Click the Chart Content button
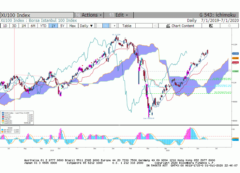This screenshot has height=173, width=240. pyautogui.click(x=180, y=26)
